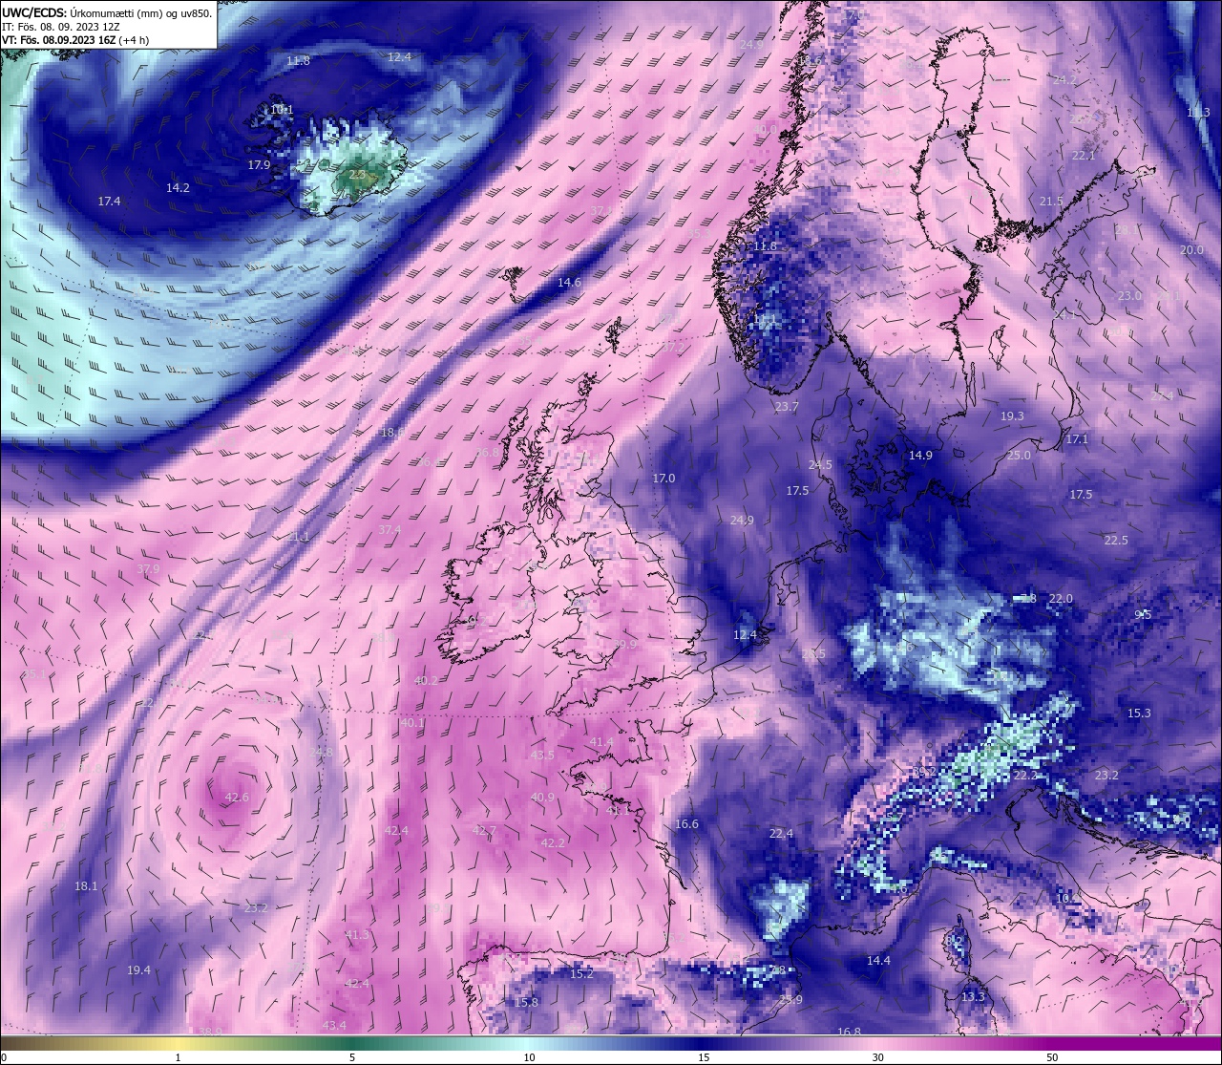Image resolution: width=1222 pixels, height=1065 pixels.
Task: Click the color scale label 30
Action: (x=877, y=1057)
